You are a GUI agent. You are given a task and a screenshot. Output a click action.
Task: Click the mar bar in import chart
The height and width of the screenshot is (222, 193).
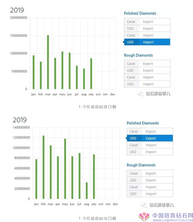click(48, 62)
